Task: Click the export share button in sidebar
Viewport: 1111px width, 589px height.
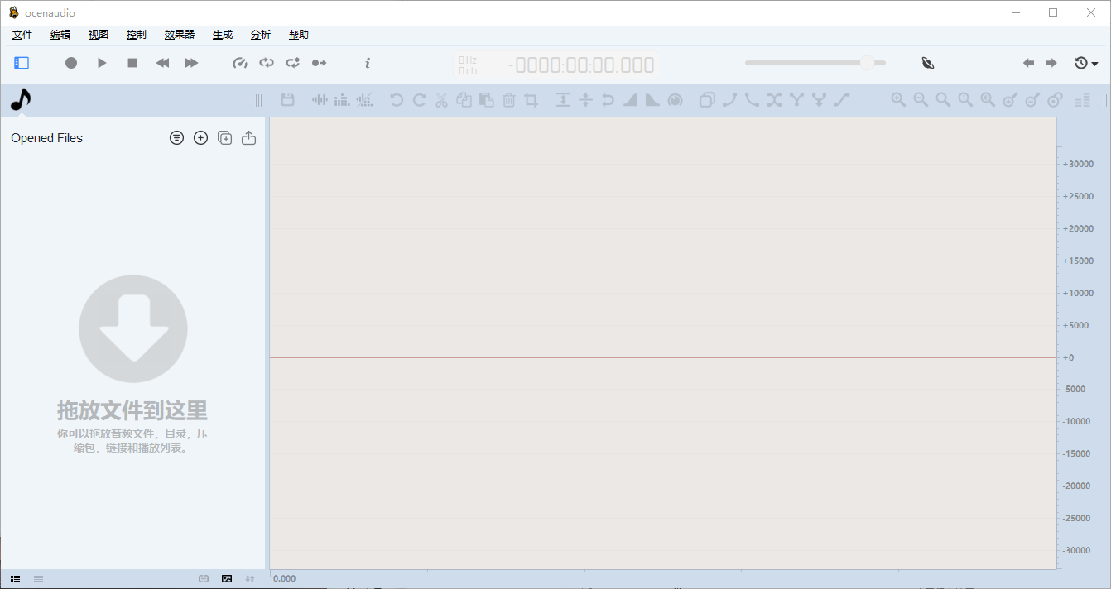Action: click(248, 138)
